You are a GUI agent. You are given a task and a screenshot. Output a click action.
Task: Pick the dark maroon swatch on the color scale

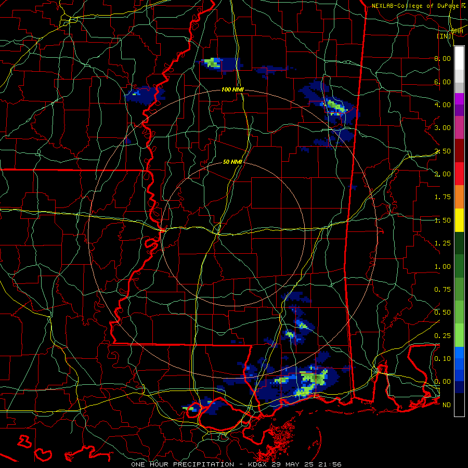[459, 151]
